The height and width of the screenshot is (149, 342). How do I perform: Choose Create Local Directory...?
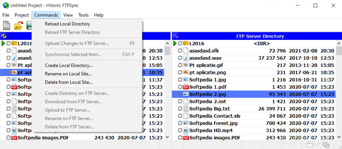click(x=87, y=66)
